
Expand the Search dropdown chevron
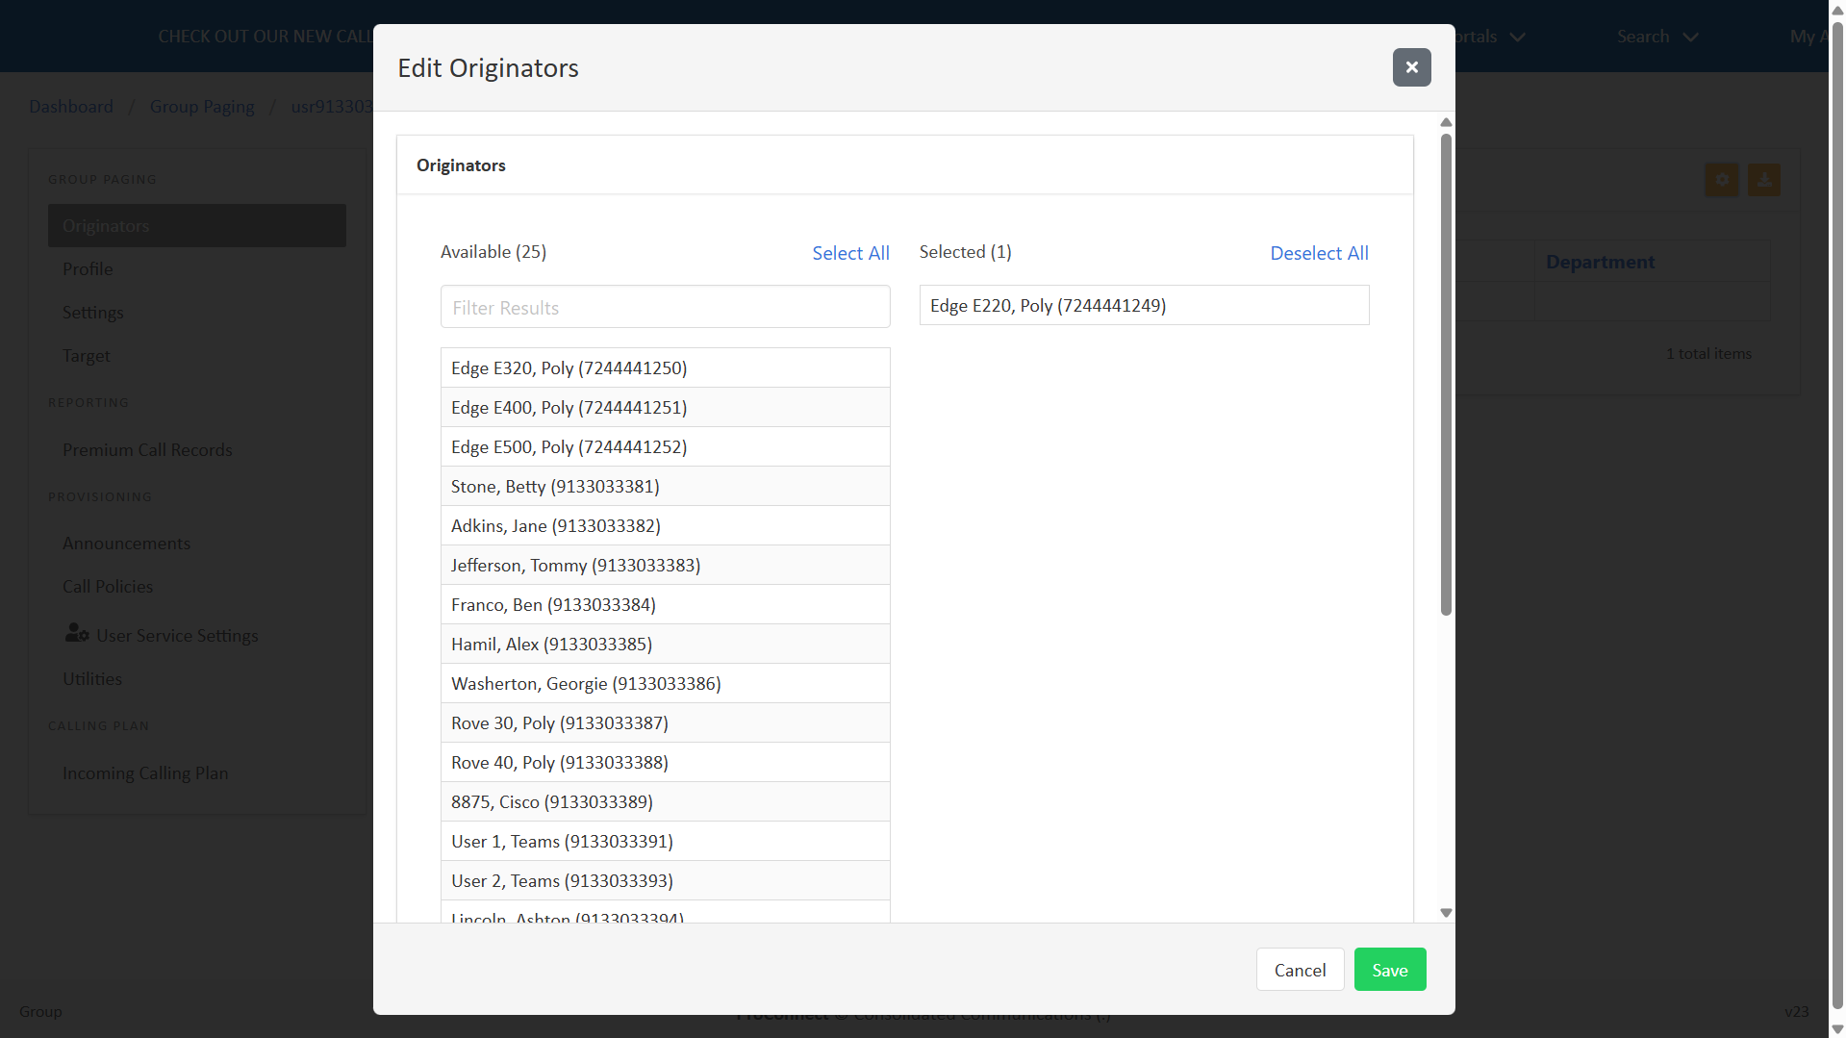tap(1690, 38)
